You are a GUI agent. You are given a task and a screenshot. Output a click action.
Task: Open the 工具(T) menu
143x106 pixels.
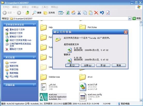pos(45,7)
